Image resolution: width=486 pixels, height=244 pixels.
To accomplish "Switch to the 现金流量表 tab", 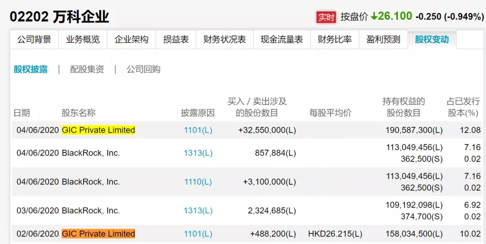I will pos(282,39).
